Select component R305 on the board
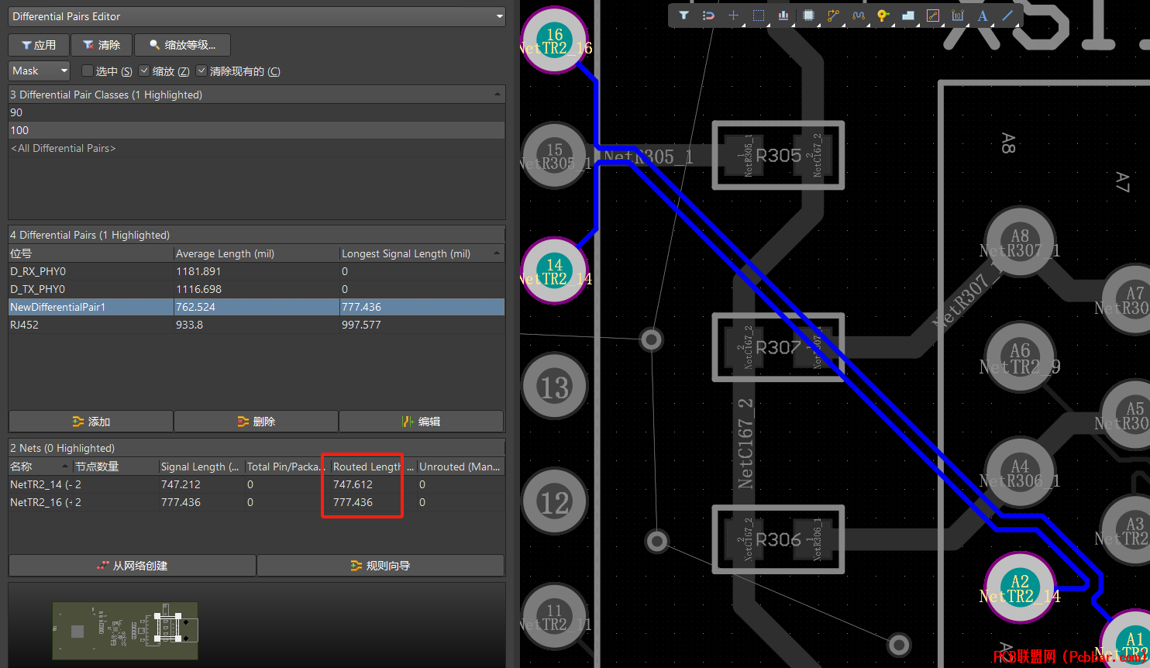Image resolution: width=1150 pixels, height=668 pixels. [x=778, y=155]
